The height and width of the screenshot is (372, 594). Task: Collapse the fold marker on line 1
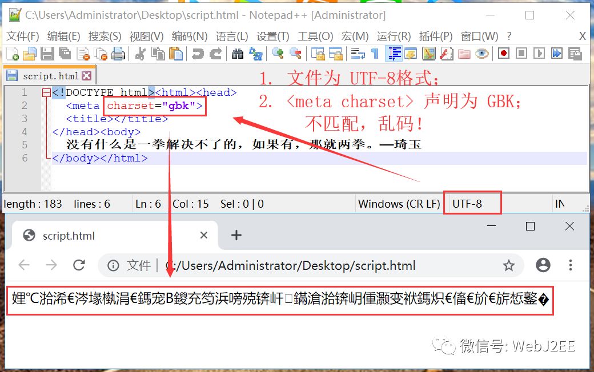click(x=46, y=93)
